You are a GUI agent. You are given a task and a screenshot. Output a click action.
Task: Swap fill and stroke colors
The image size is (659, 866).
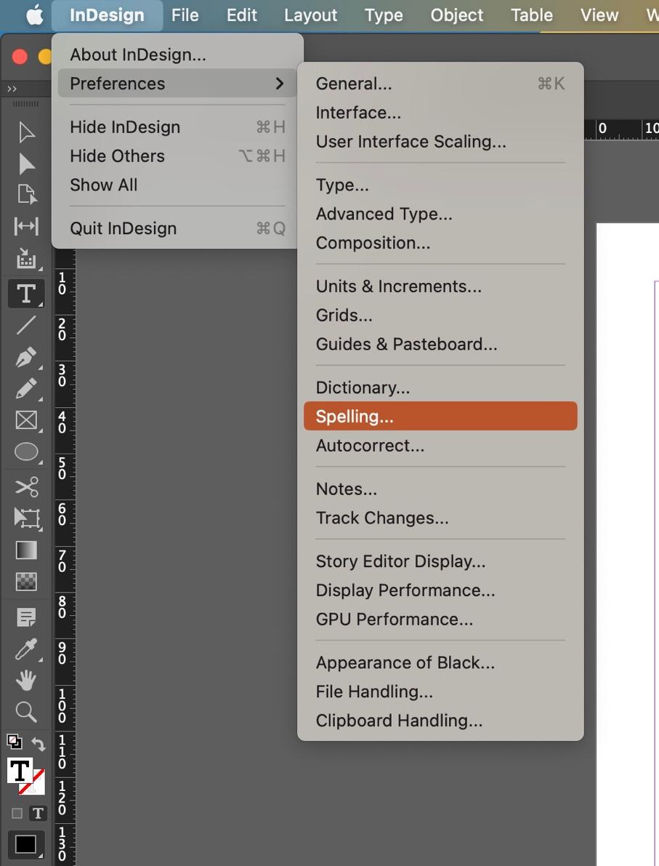(39, 745)
